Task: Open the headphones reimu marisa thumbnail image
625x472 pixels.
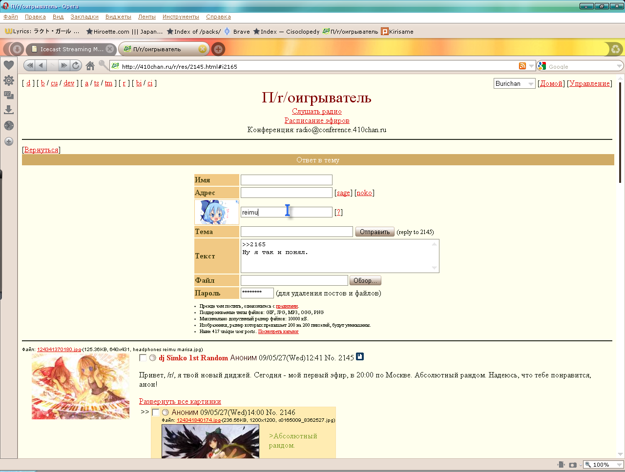Action: 81,386
